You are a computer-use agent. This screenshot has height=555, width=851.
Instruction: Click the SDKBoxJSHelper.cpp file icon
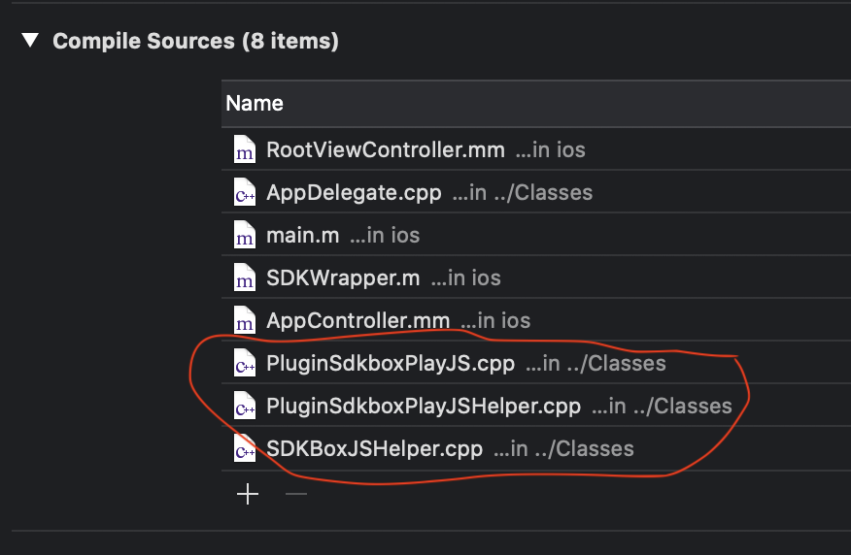tap(244, 449)
